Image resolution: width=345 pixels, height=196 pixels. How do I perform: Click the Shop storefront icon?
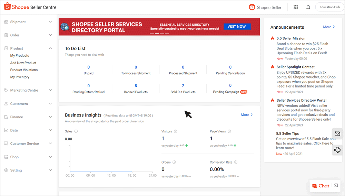tap(6, 157)
